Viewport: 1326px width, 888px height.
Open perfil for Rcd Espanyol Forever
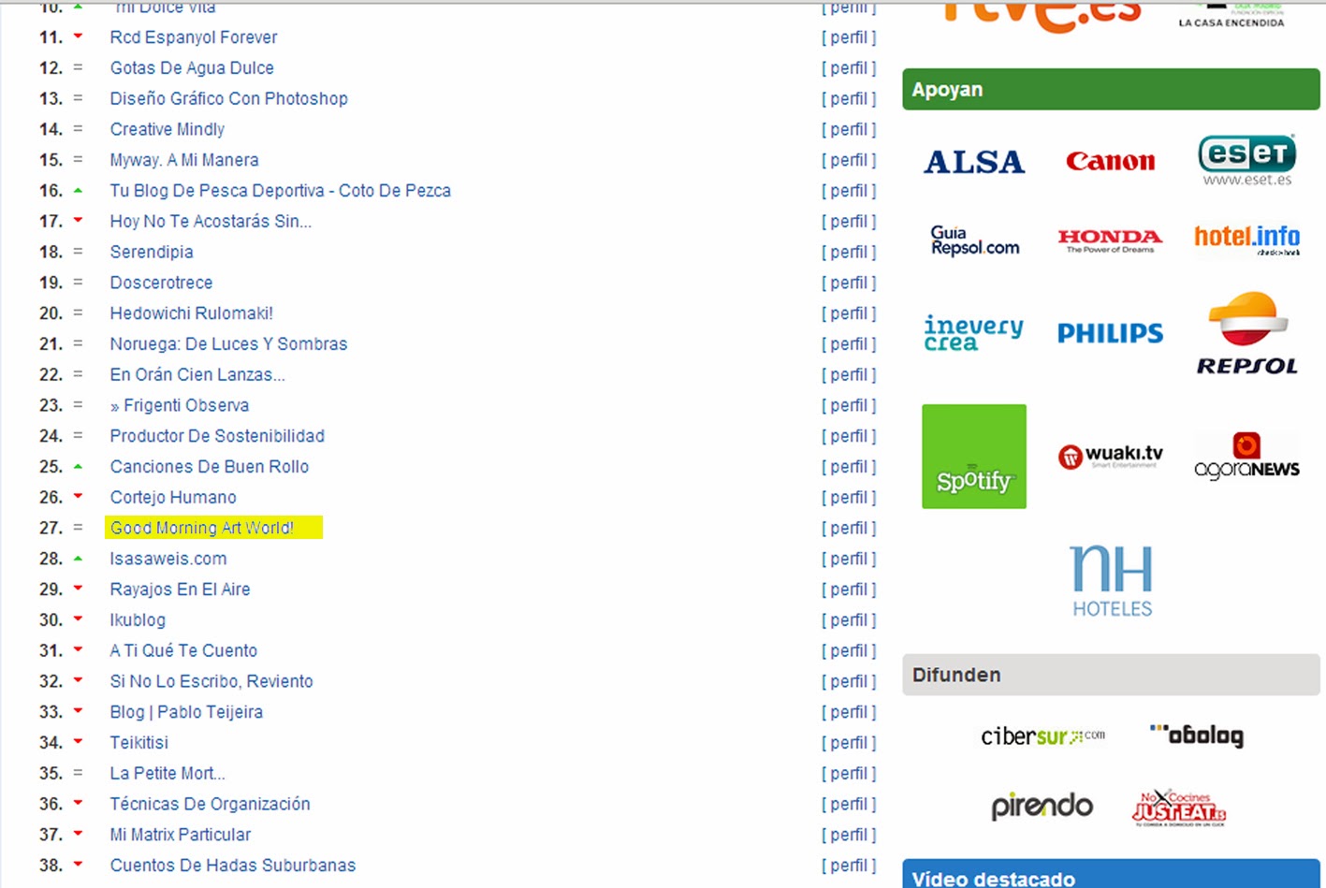coord(849,37)
